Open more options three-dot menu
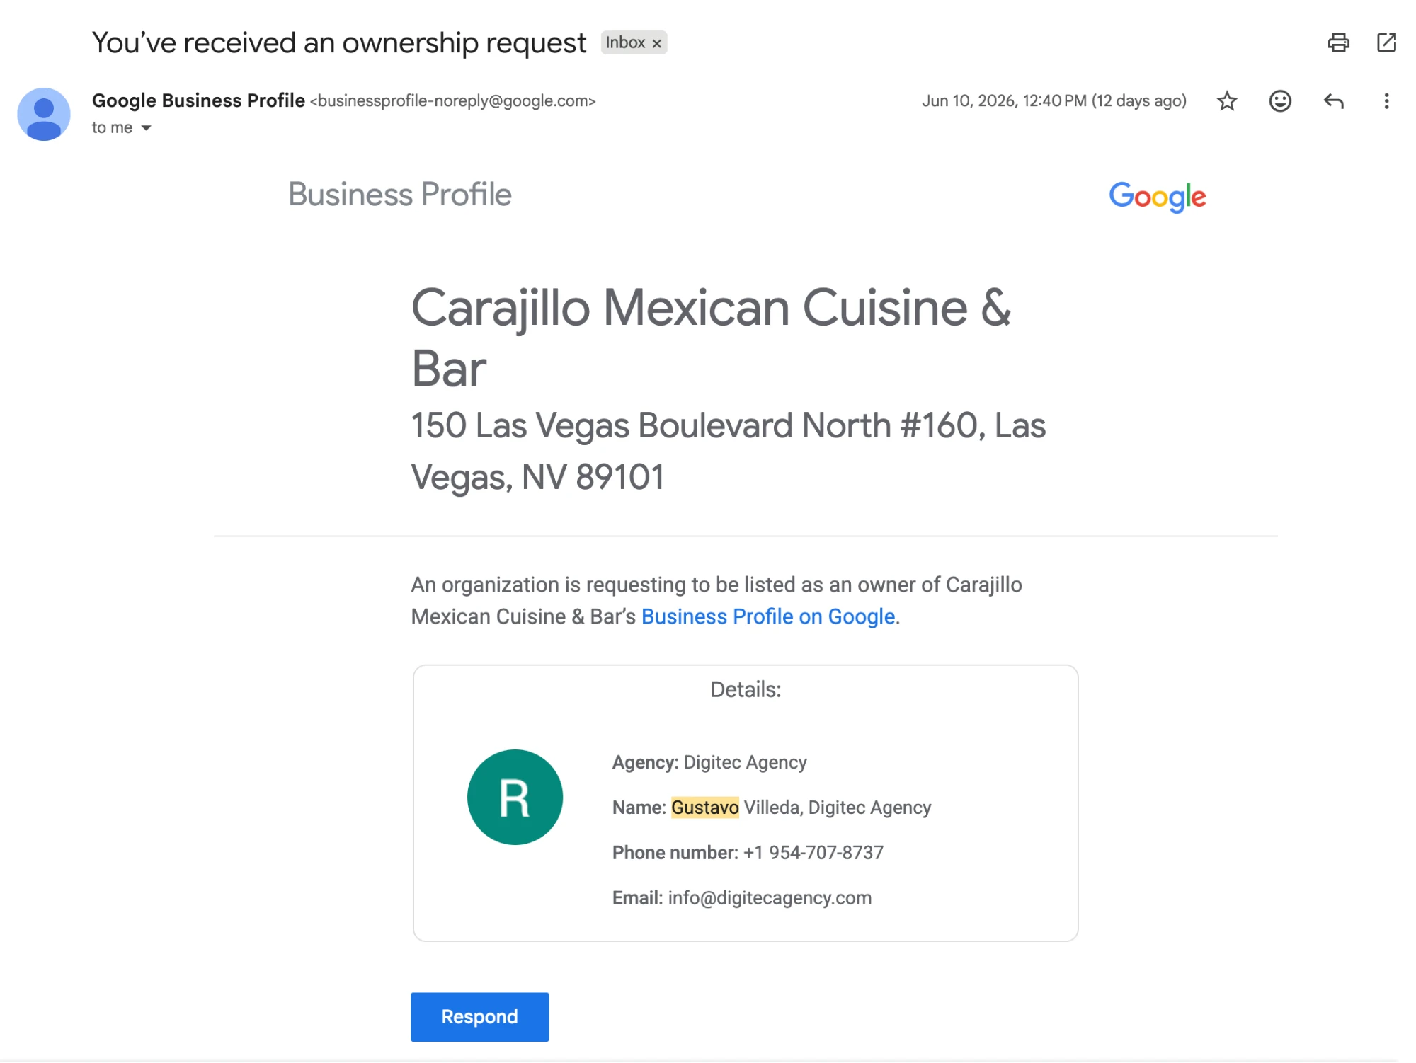This screenshot has width=1416, height=1063. click(1386, 101)
